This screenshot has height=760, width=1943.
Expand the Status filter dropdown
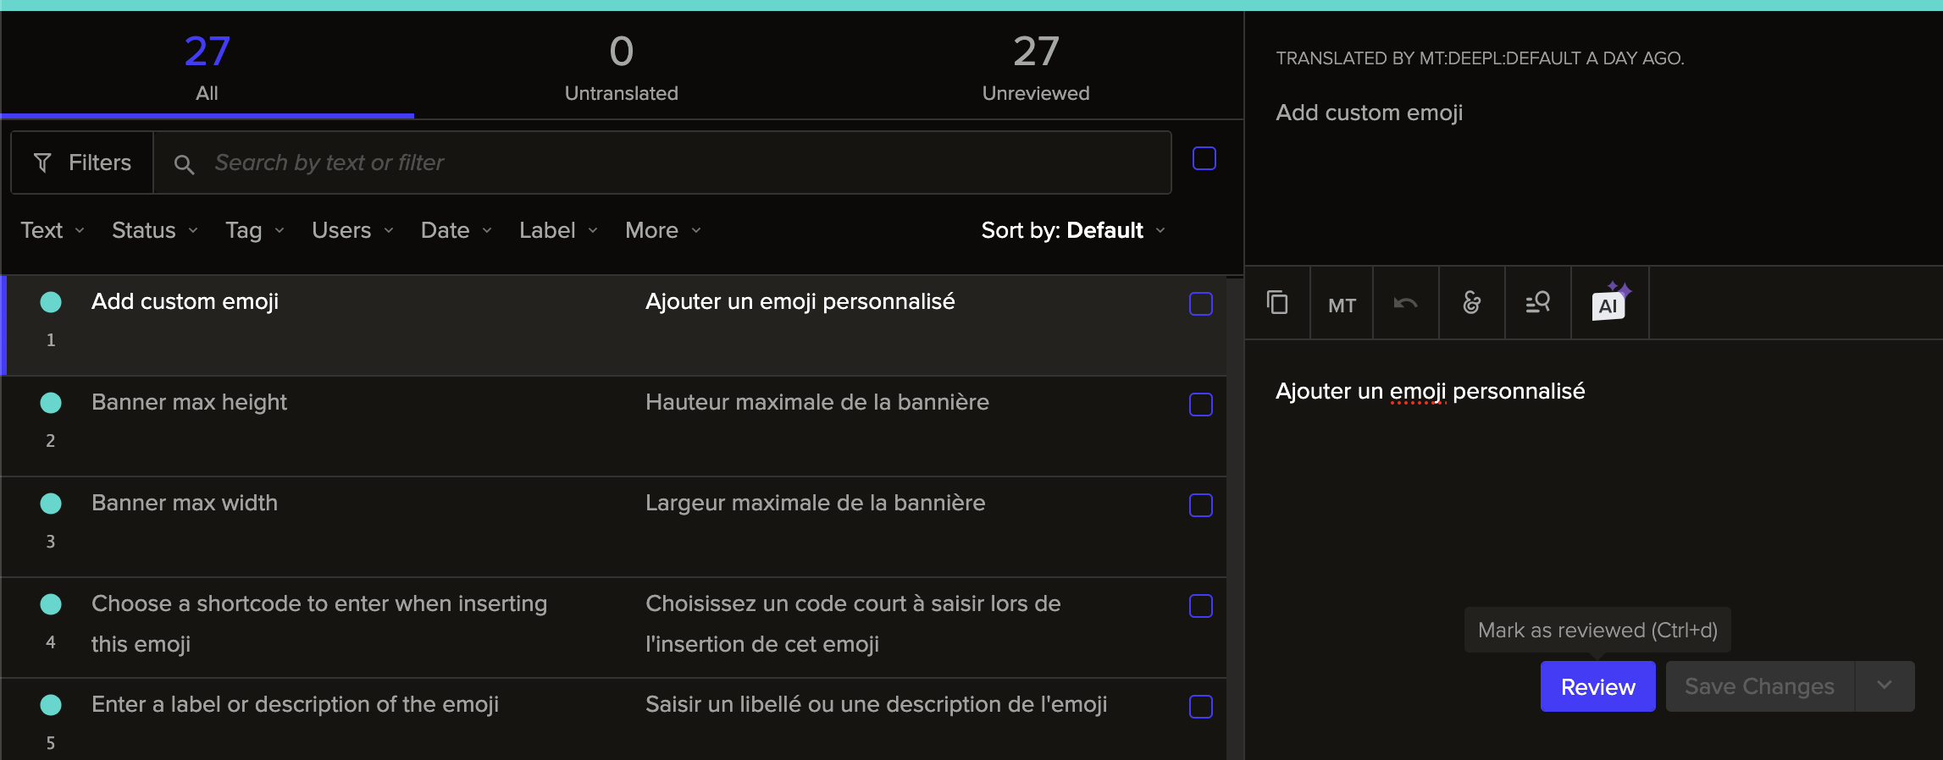[155, 230]
